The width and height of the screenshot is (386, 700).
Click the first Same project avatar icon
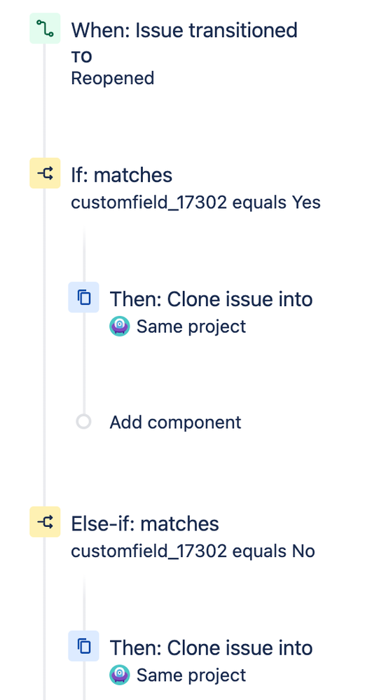pyautogui.click(x=120, y=327)
